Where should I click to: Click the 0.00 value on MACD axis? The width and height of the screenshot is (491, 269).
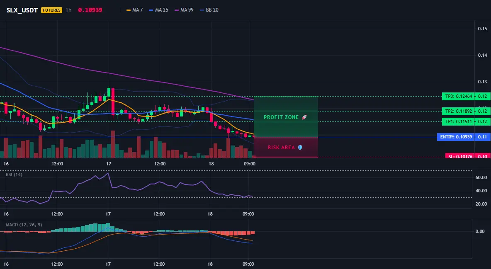(480, 231)
